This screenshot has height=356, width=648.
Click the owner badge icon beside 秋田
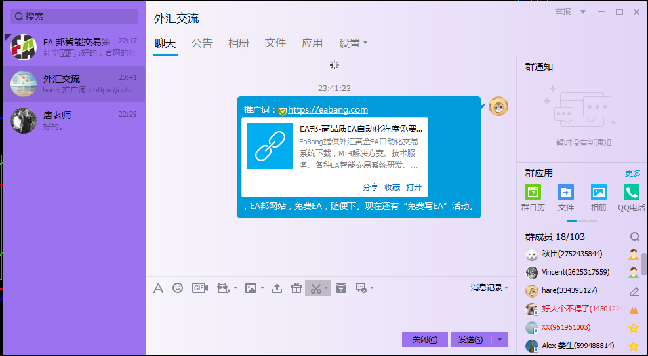coord(634,254)
